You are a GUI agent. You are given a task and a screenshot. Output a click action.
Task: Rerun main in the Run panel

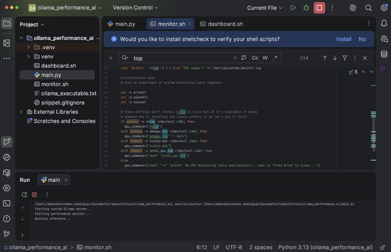tap(24, 194)
